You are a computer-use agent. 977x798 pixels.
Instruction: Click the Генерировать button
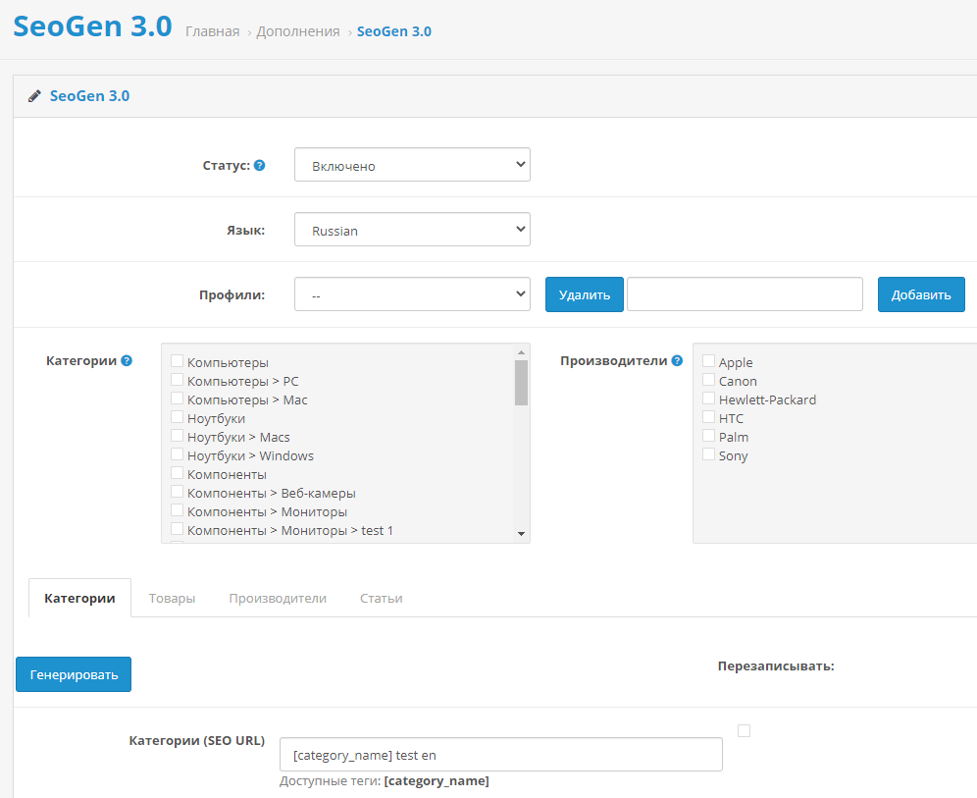pyautogui.click(x=73, y=674)
